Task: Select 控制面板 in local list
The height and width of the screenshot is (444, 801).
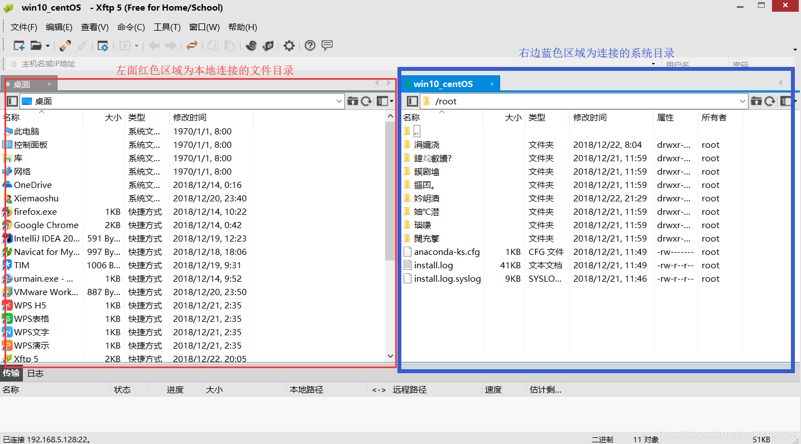Action: (31, 145)
